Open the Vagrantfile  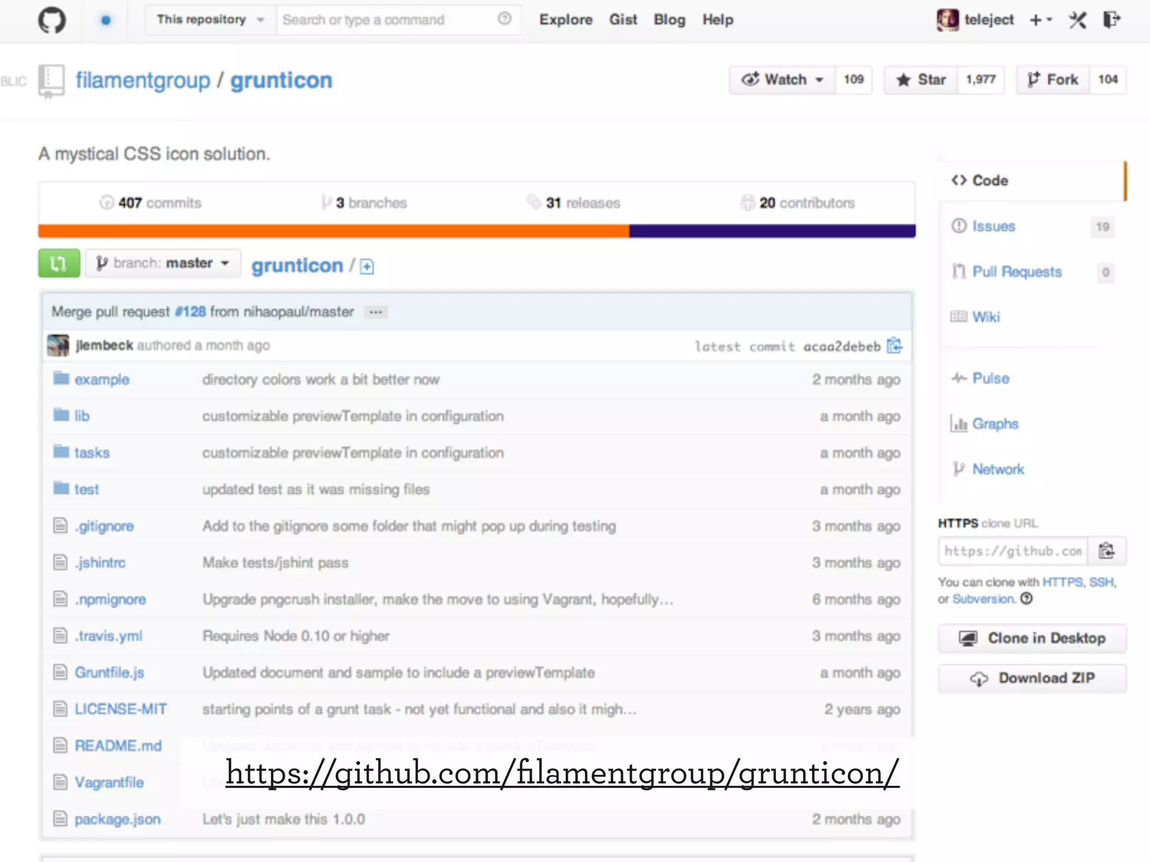(x=109, y=782)
